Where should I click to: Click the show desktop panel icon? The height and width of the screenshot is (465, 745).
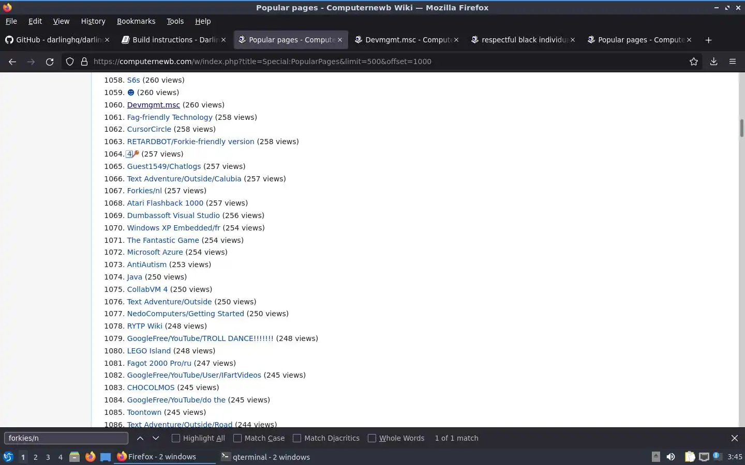point(106,457)
